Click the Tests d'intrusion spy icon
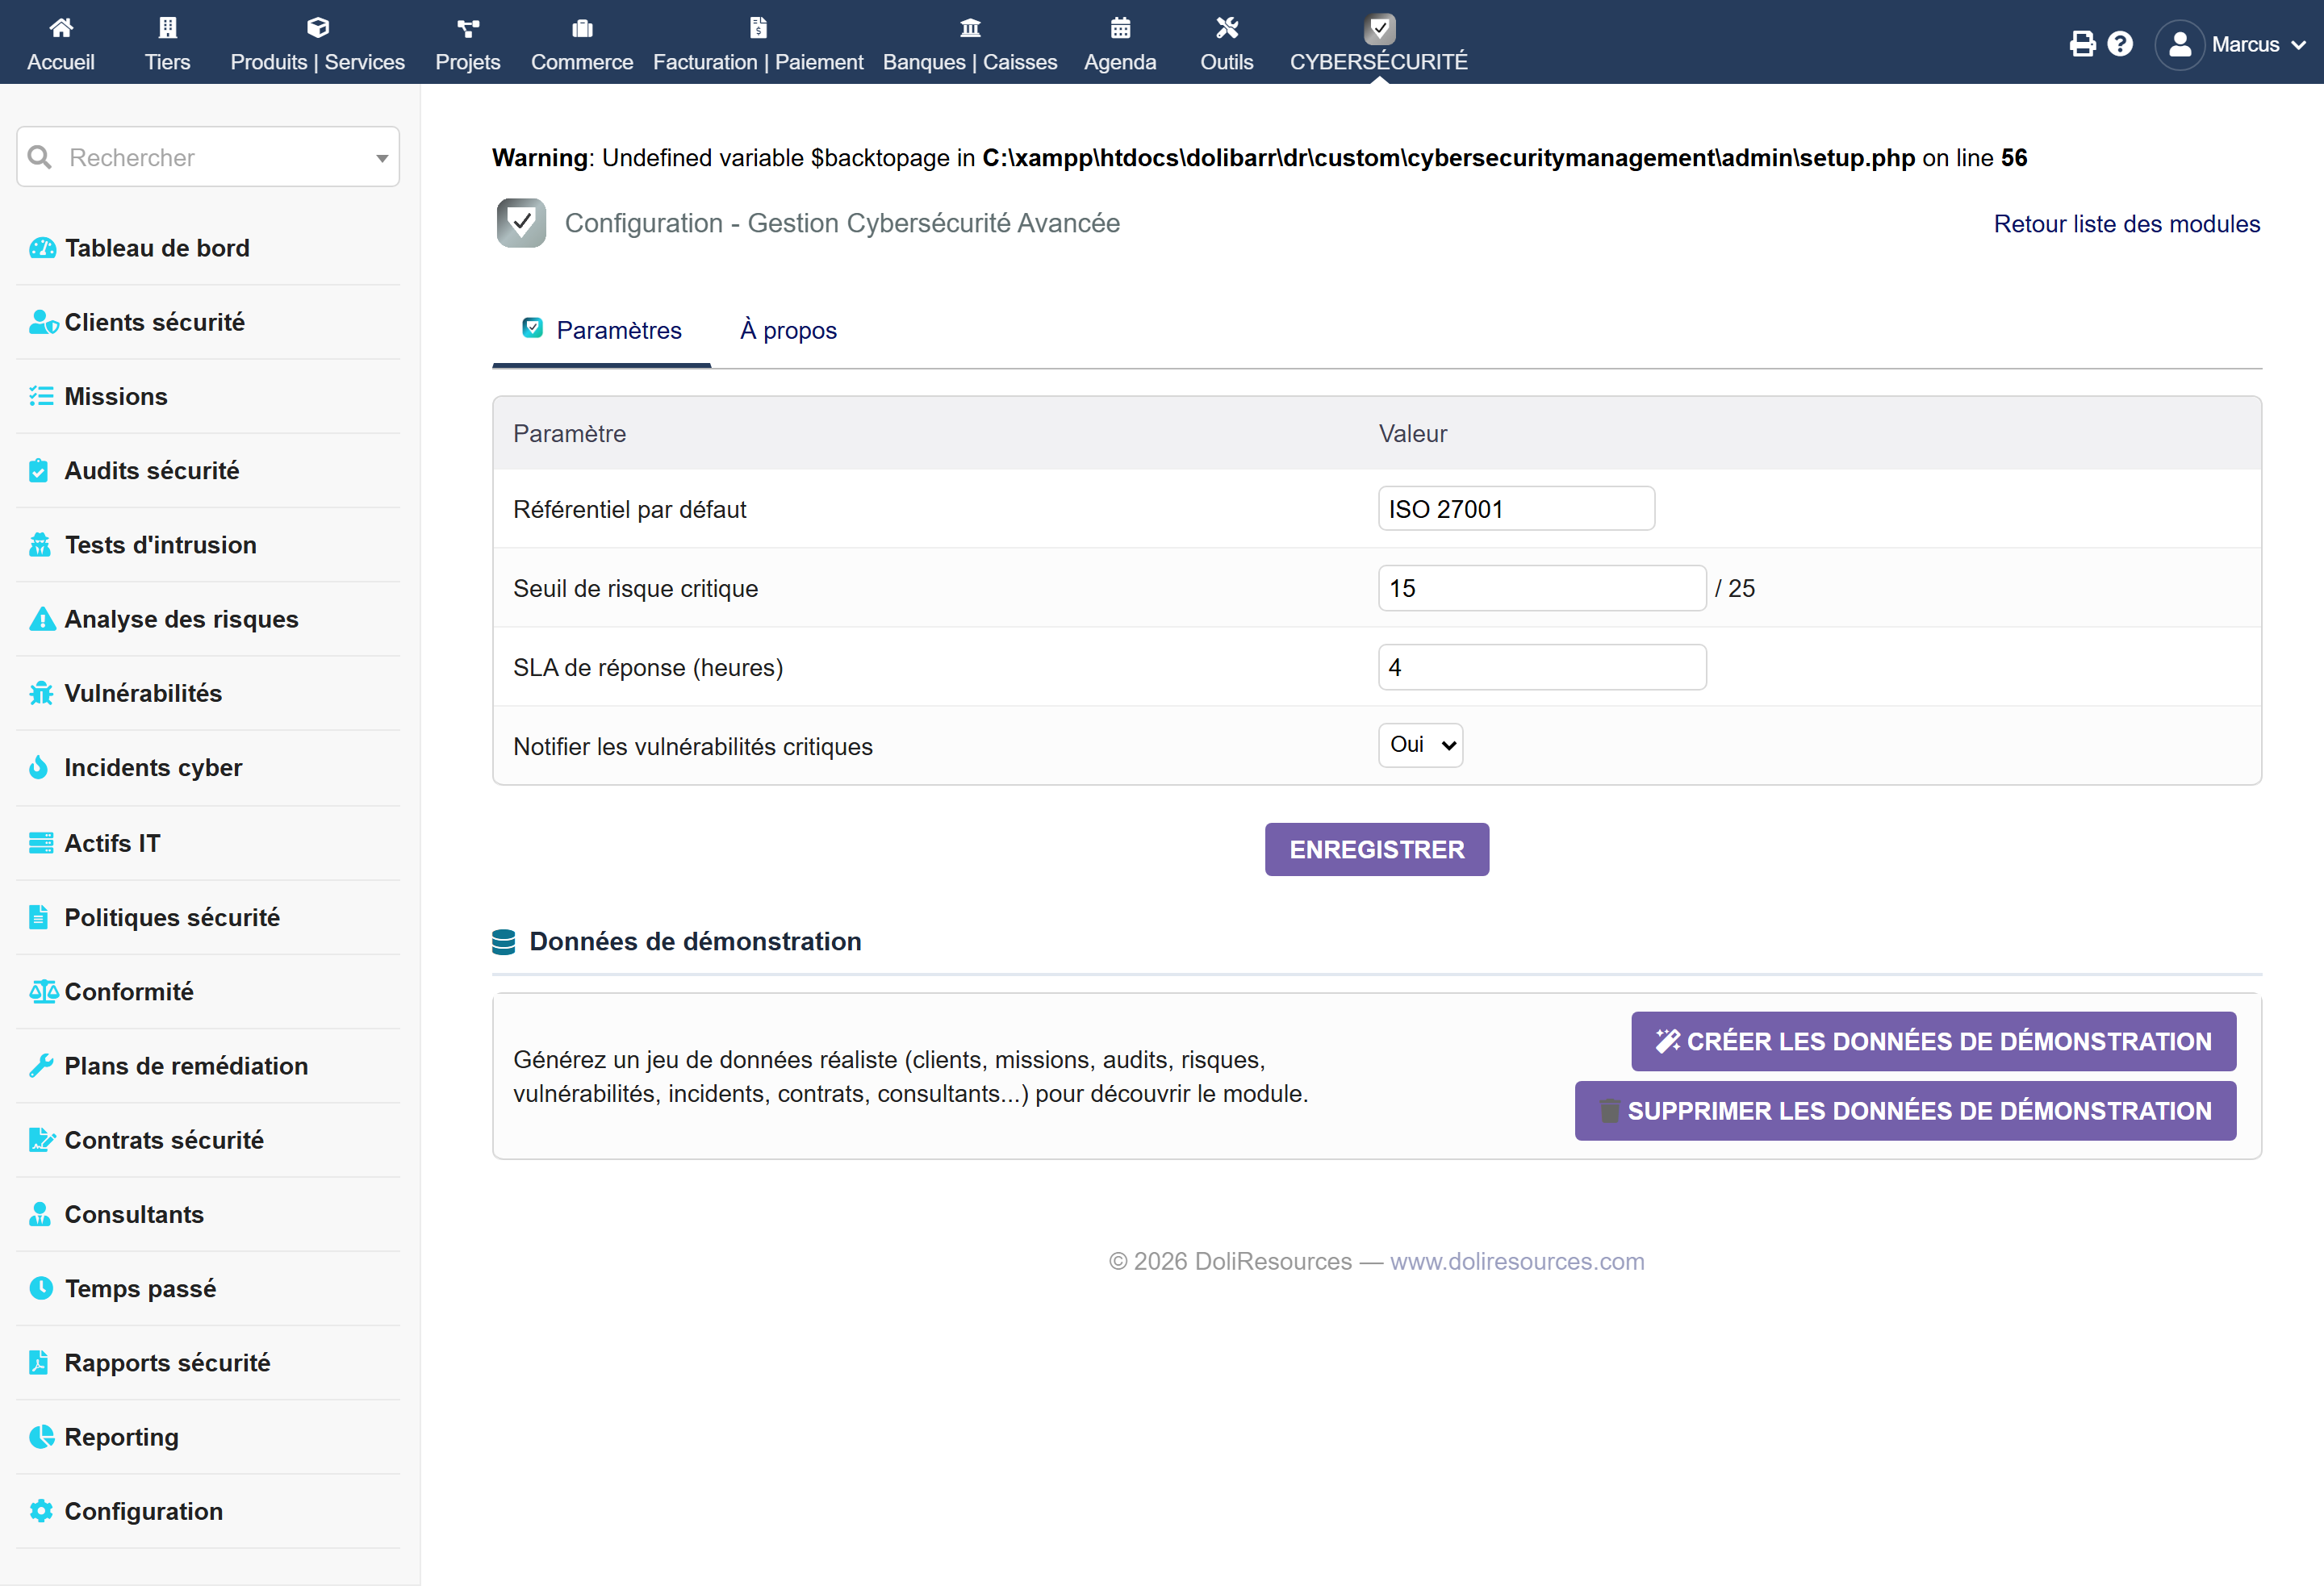2324x1586 pixels. (x=40, y=545)
